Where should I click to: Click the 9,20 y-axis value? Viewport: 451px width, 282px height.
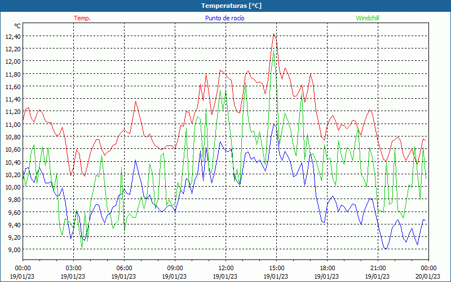click(x=15, y=237)
